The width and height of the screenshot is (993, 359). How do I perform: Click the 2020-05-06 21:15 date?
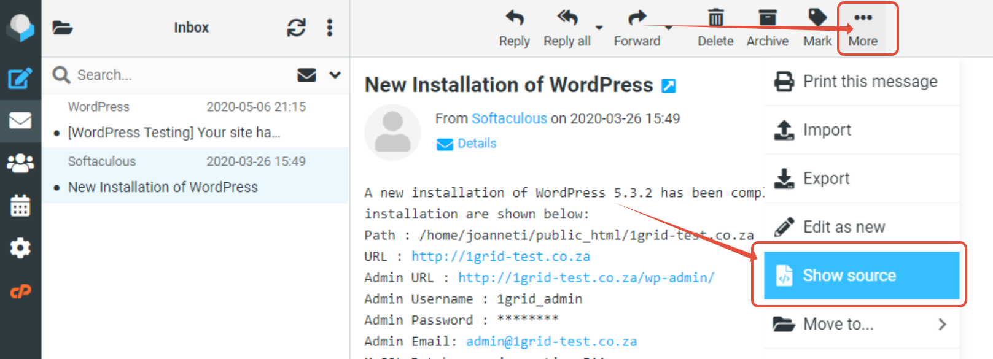pyautogui.click(x=256, y=107)
